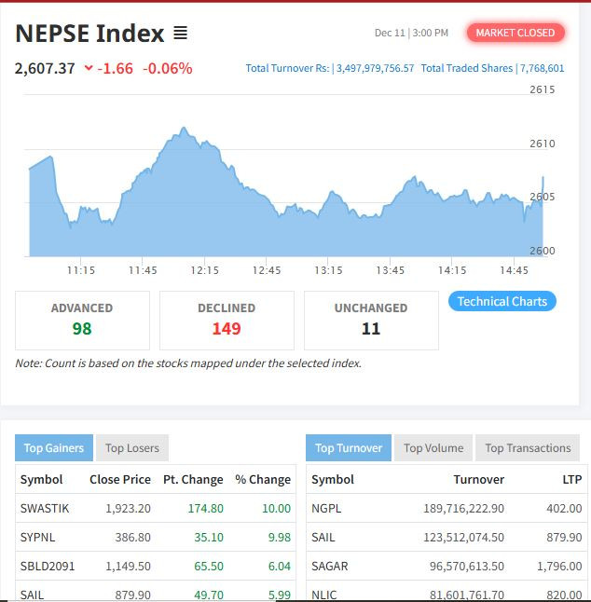Click the SBLD2091 symbol in gainers table
Screen dimensions: 591x602
pos(48,566)
